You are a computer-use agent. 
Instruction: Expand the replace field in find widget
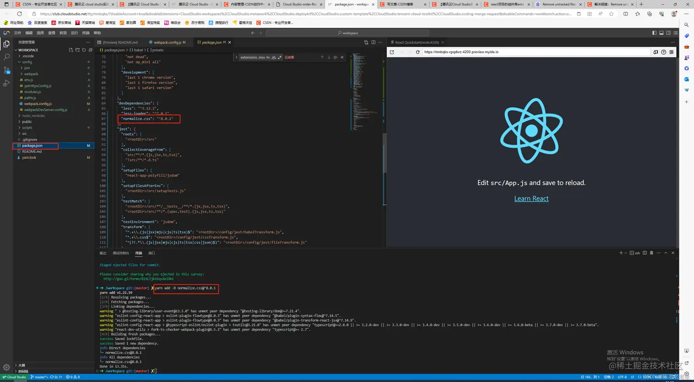coord(236,57)
